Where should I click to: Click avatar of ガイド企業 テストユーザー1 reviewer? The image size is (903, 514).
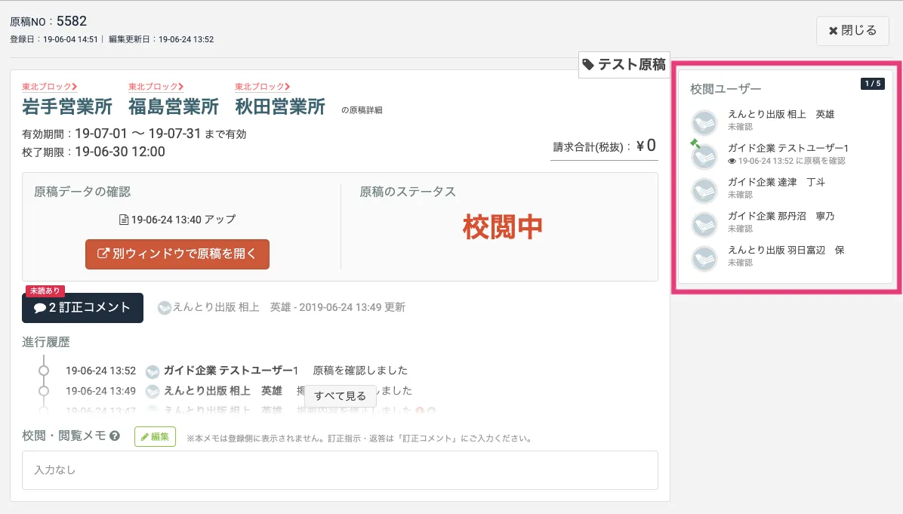point(704,156)
